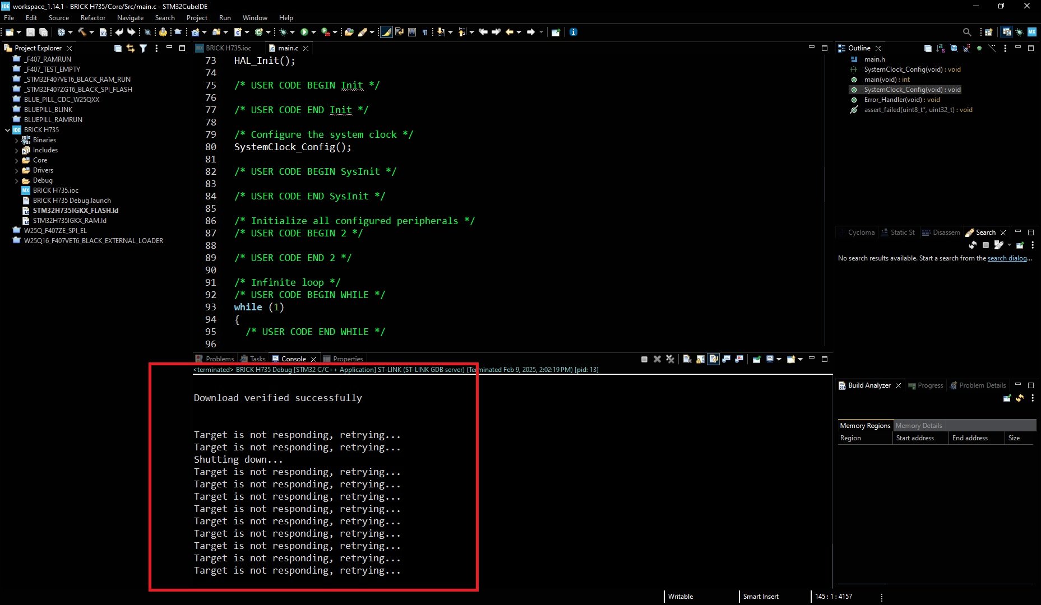Screen dimensions: 1041x605
Task: Click the Start address column header
Action: coord(920,438)
